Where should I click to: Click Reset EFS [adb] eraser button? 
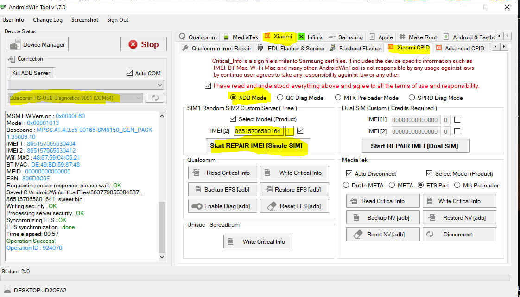294,206
